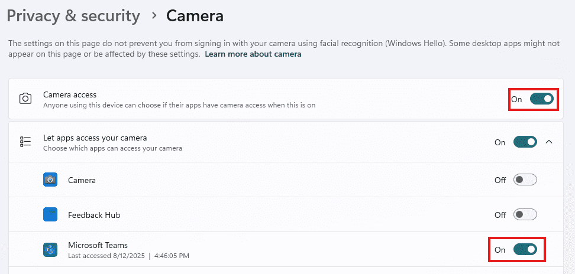Viewport: 575px width, 274px height.
Task: Collapse the Let apps access your camera section
Action: coord(549,142)
